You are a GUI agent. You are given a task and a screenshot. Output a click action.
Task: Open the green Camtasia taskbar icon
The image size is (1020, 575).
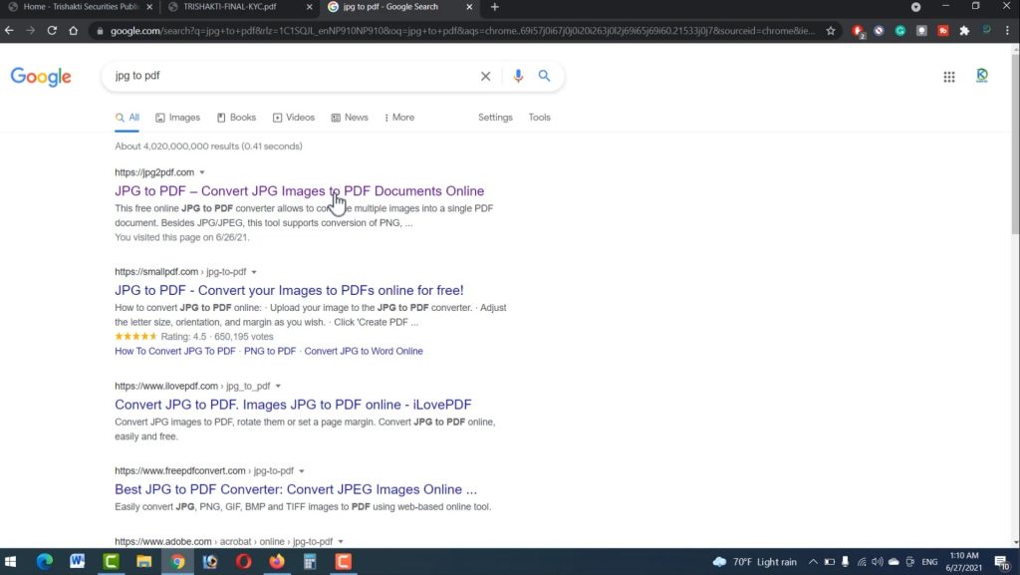point(111,561)
